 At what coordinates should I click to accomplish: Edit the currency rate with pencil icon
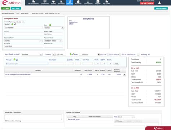(x=73, y=54)
